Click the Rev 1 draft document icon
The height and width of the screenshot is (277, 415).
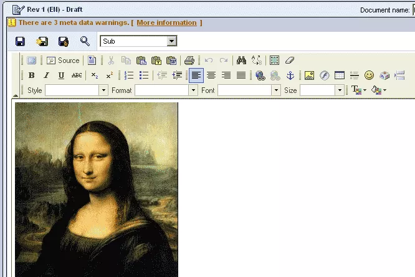[x=18, y=9]
